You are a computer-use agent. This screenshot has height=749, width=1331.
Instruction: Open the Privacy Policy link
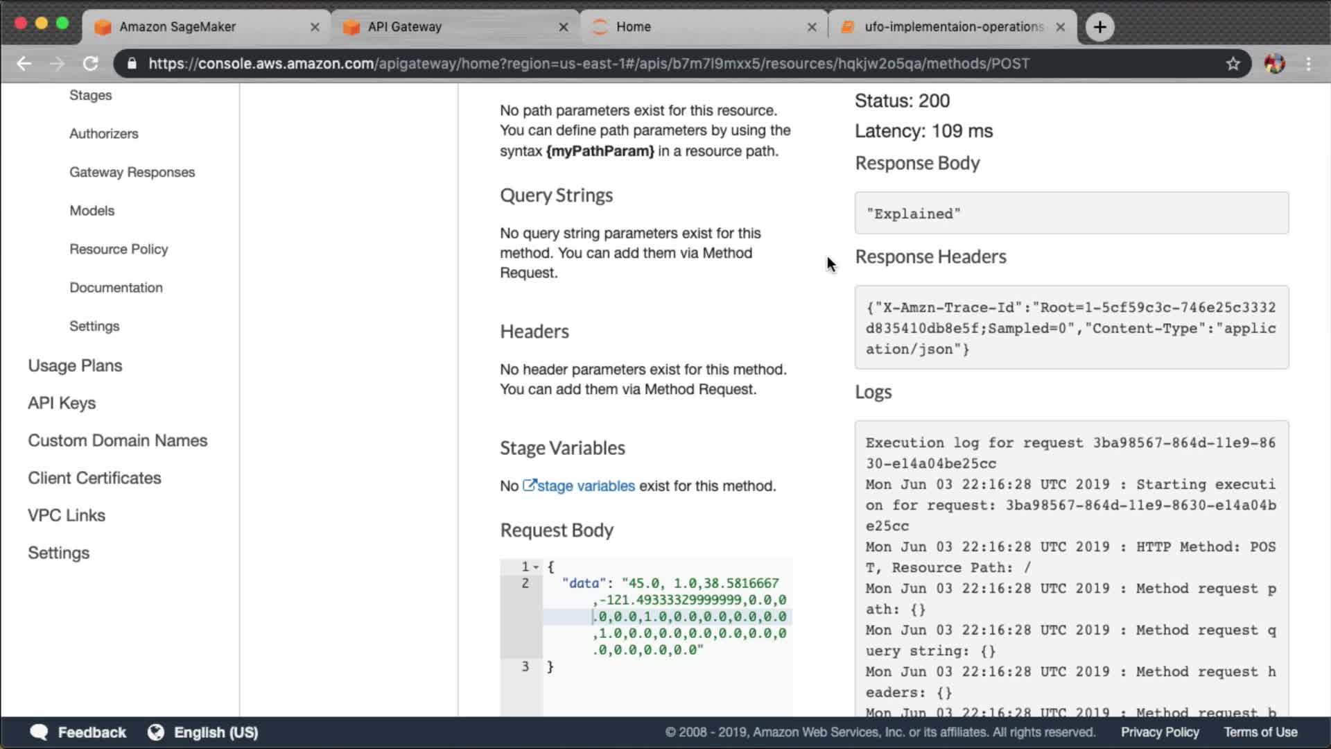[1160, 732]
